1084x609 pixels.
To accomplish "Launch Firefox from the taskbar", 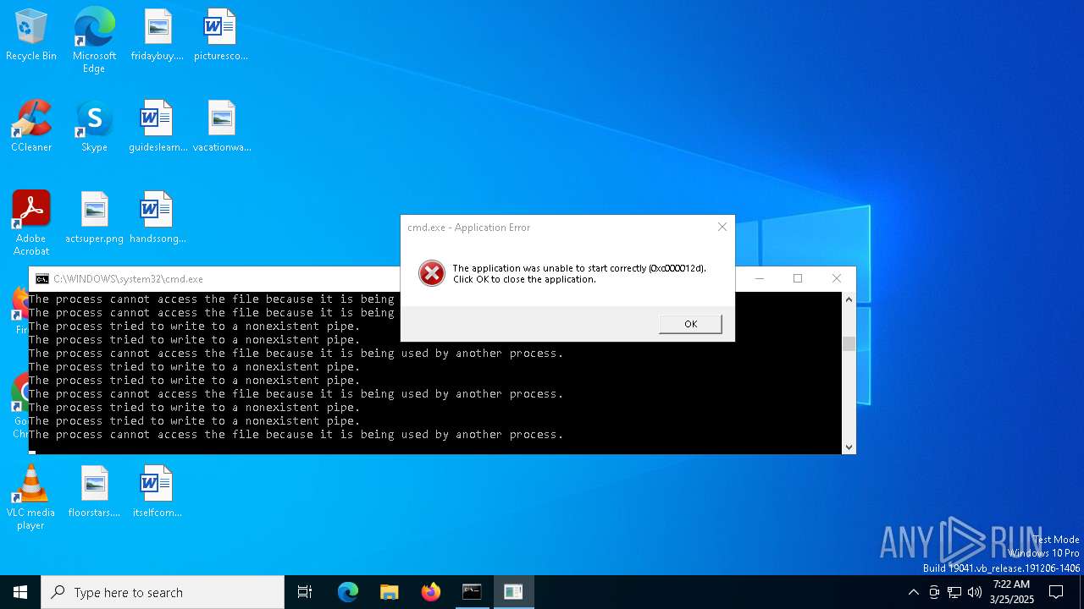I will (431, 592).
